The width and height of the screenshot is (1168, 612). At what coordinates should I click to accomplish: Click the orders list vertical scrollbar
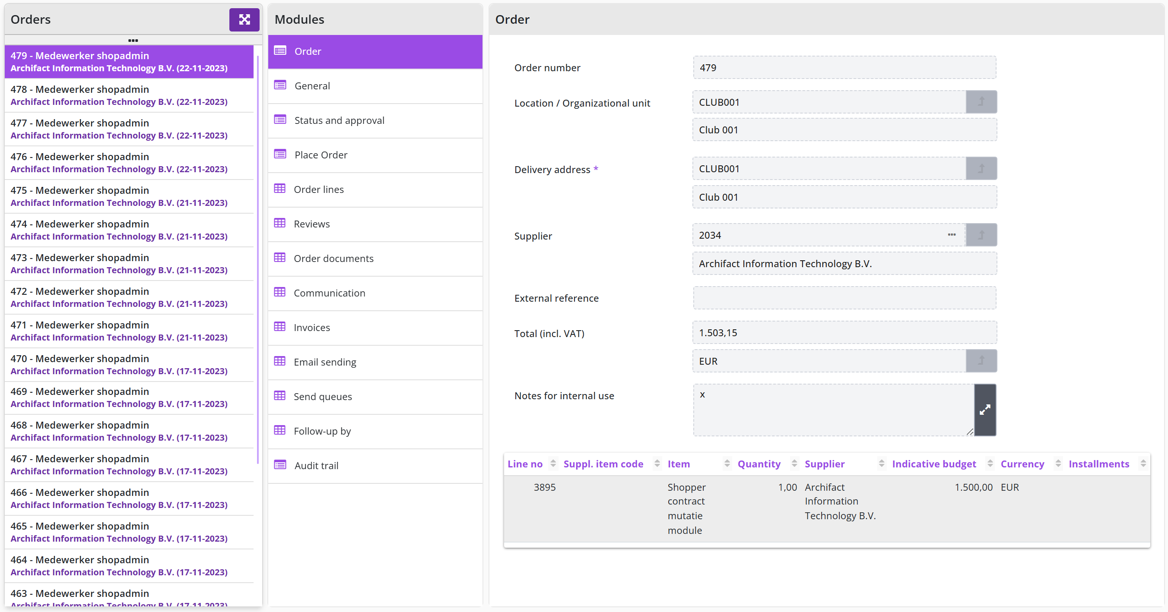(257, 259)
